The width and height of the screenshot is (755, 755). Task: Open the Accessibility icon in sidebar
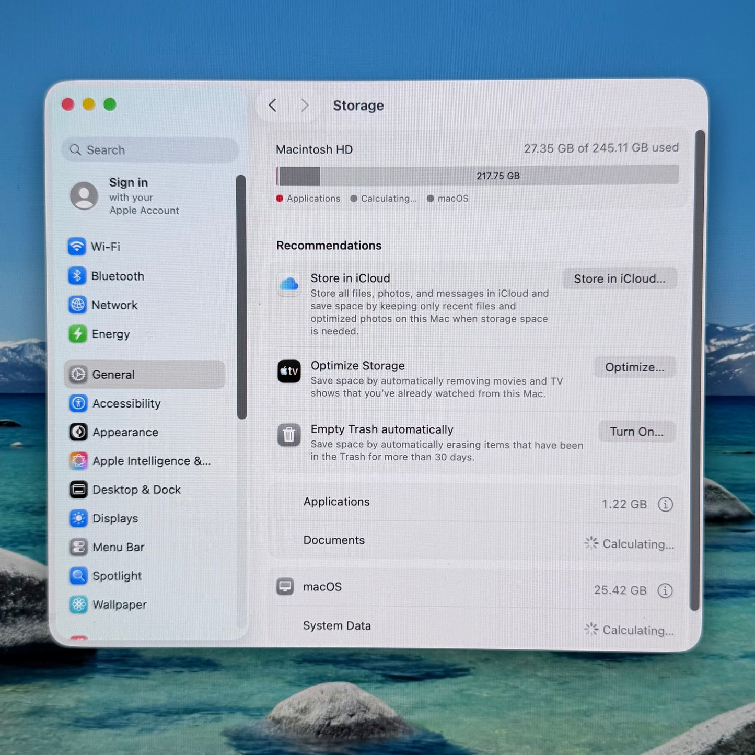coord(78,403)
